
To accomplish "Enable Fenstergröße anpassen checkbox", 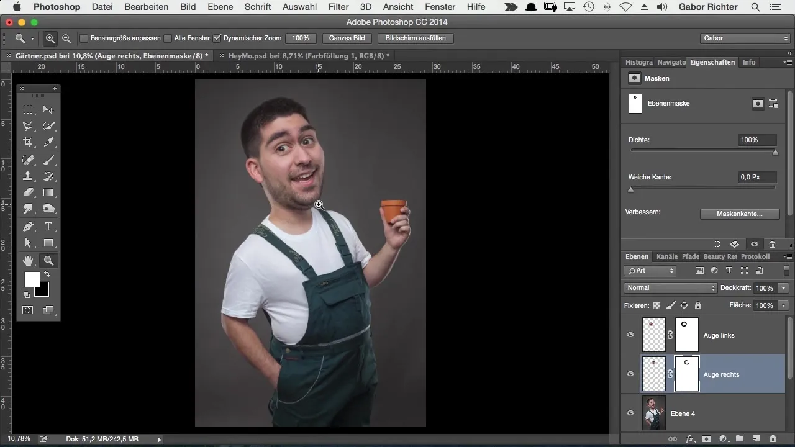I will click(84, 38).
